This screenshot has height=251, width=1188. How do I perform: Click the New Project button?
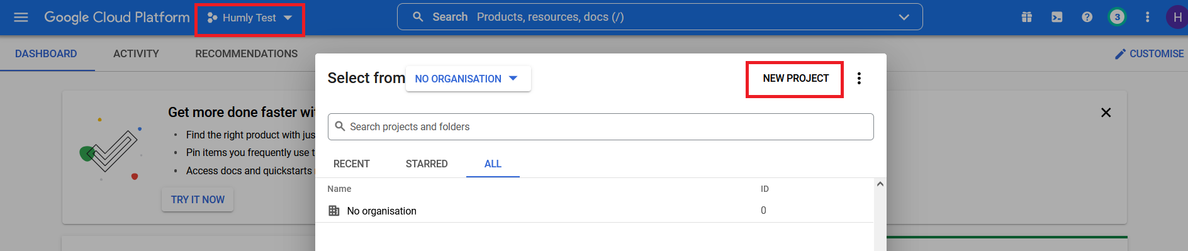pyautogui.click(x=795, y=79)
